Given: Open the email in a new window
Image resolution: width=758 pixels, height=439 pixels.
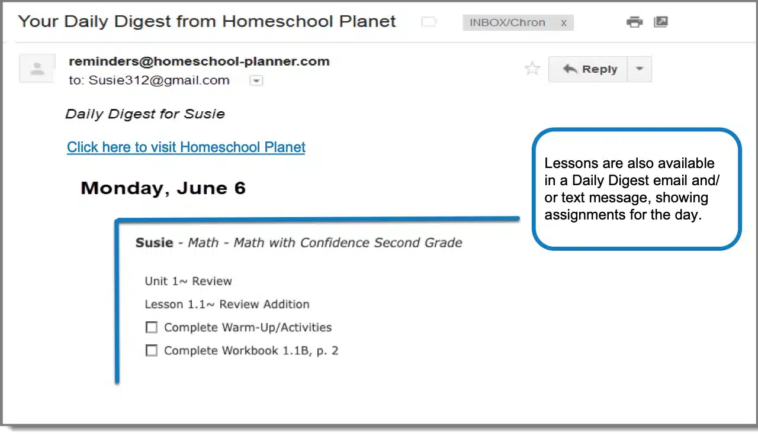Looking at the screenshot, I should (660, 22).
